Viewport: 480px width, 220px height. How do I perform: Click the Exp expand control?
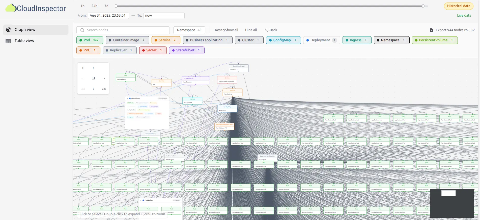(x=83, y=89)
